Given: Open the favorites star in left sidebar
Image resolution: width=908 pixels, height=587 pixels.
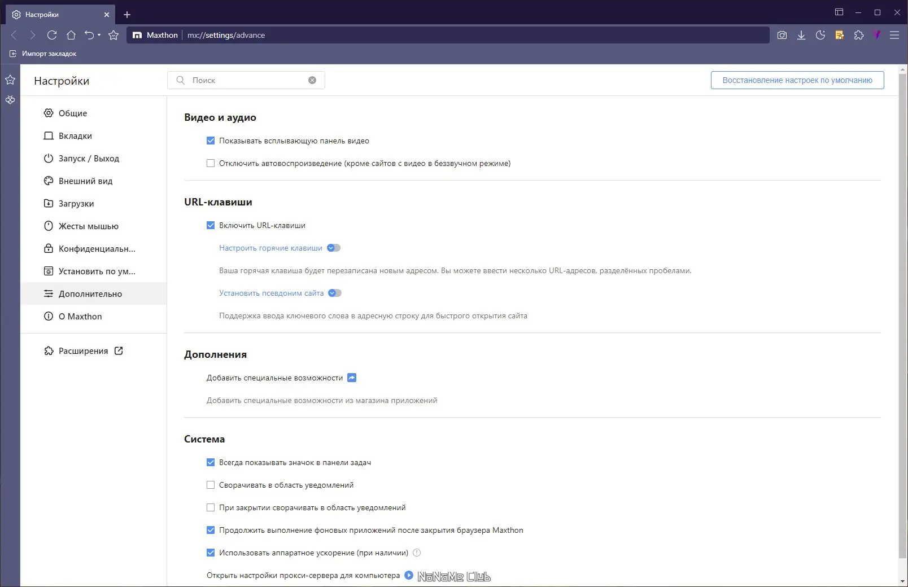Looking at the screenshot, I should point(10,80).
